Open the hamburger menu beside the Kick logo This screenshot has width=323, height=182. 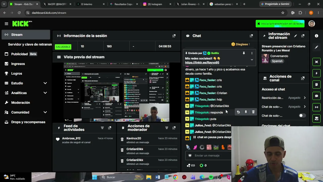[x=6, y=24]
